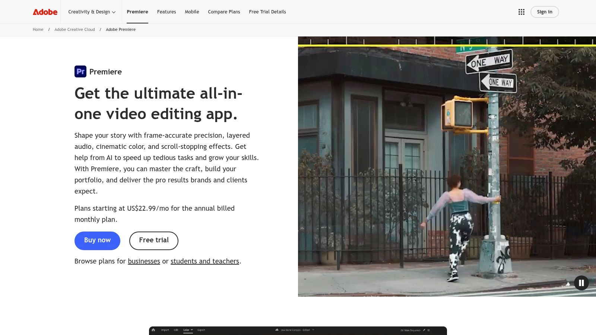Click the Premiere Pr product icon
The width and height of the screenshot is (596, 335).
[80, 71]
